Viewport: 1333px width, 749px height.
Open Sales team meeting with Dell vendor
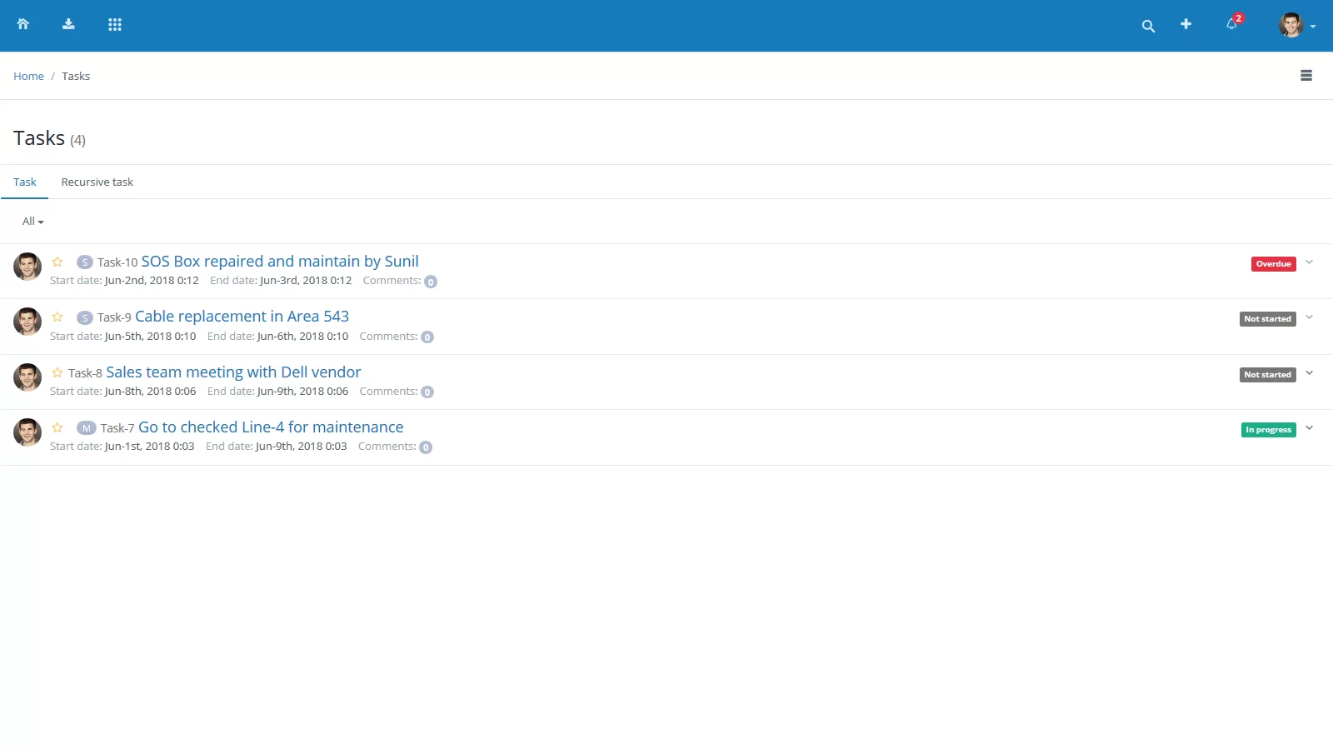point(233,372)
